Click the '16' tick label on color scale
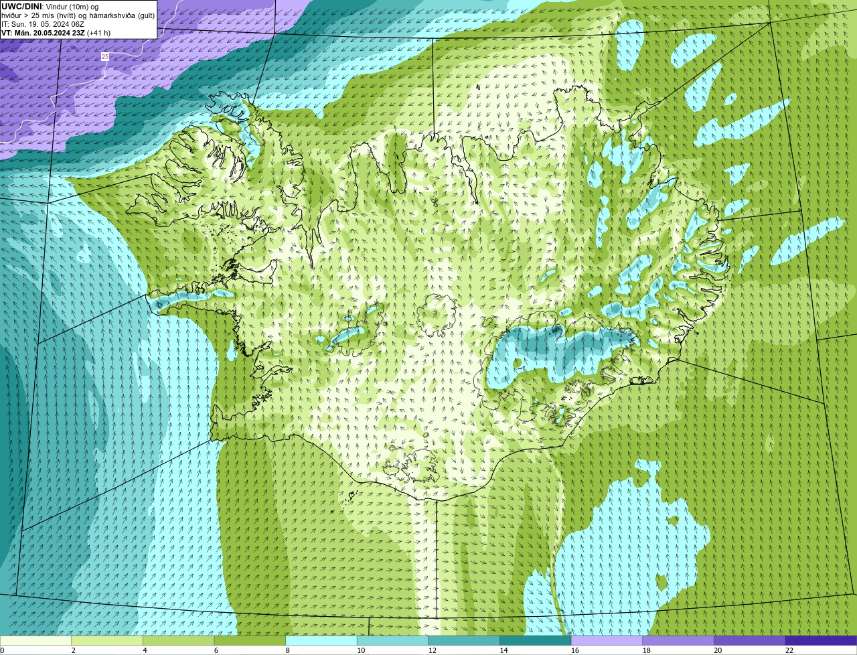 [x=575, y=650]
